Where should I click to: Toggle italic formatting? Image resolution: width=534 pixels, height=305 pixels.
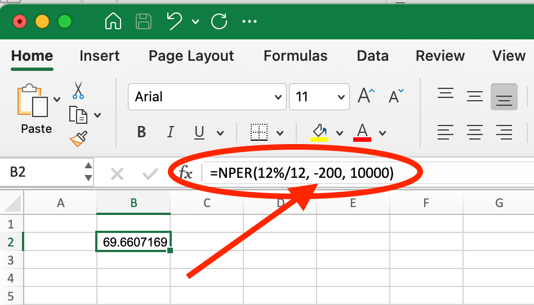point(170,132)
